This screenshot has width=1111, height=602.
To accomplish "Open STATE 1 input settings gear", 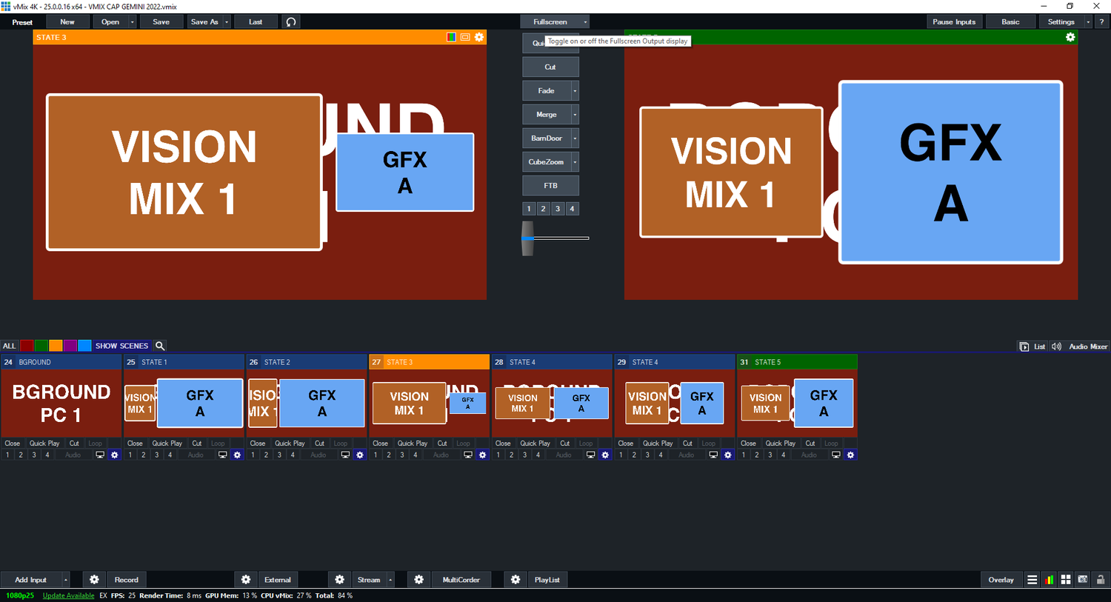I will pos(237,455).
